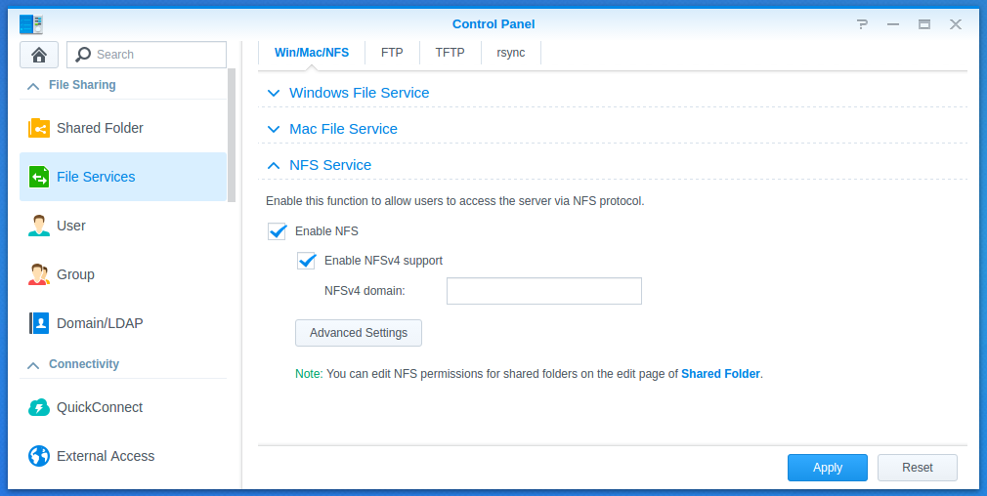The width and height of the screenshot is (987, 496).
Task: Open Advanced Settings for NFS
Action: tap(359, 333)
